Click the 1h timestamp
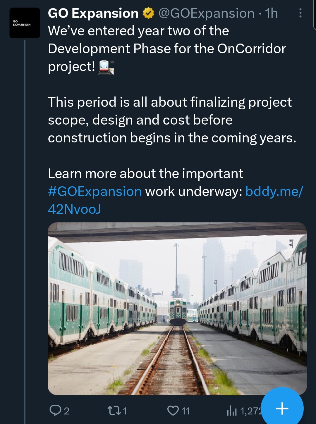 [271, 13]
